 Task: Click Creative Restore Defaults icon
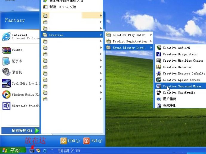click(159, 73)
